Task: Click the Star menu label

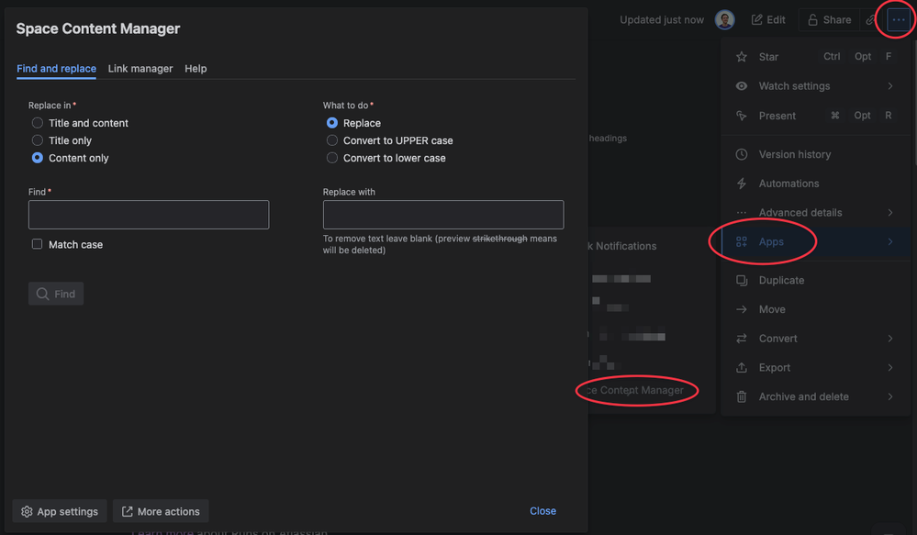Action: tap(768, 57)
